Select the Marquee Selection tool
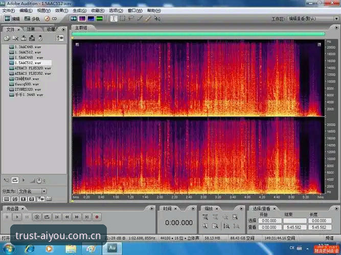The image size is (341, 255). [x=122, y=19]
